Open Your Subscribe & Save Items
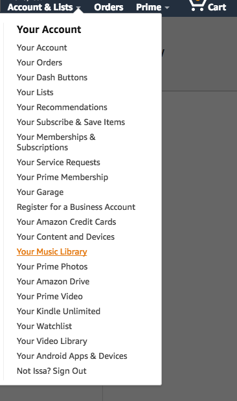The image size is (237, 401). 71,122
